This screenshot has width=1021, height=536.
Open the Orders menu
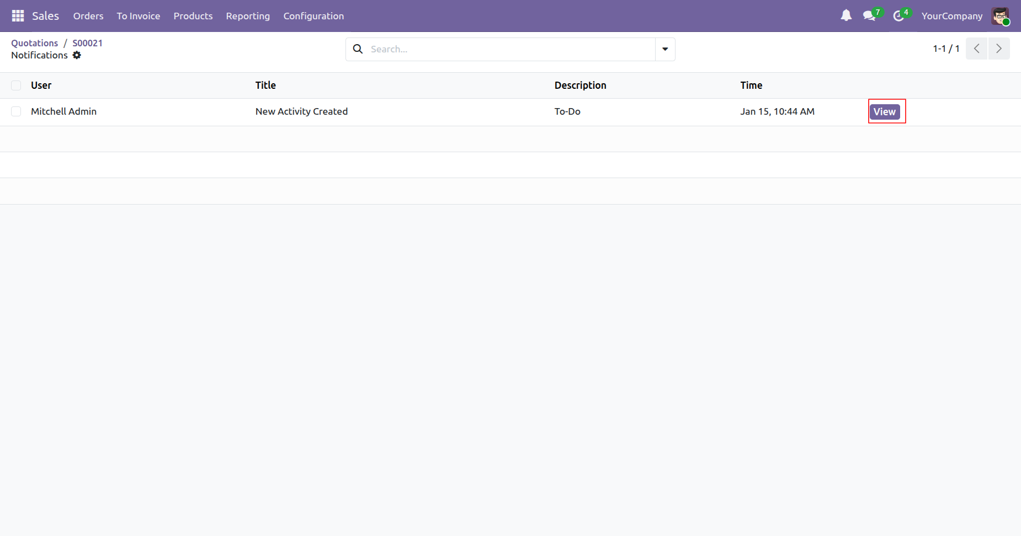pos(88,16)
